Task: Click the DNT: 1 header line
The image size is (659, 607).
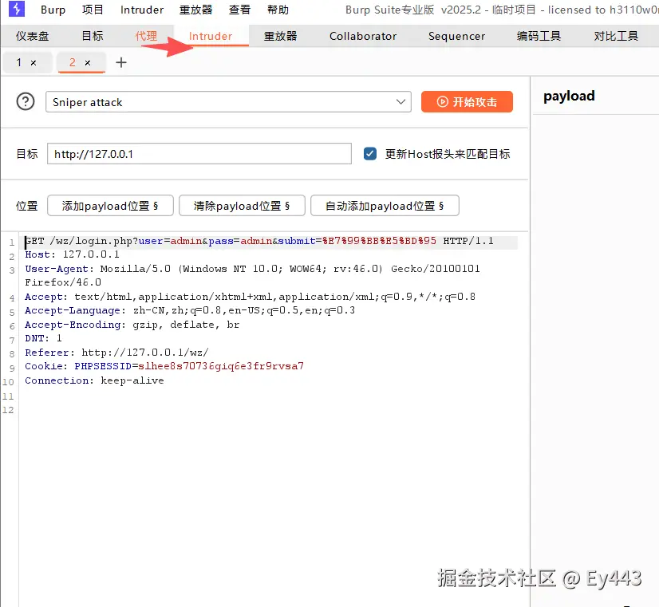Action: [x=43, y=338]
